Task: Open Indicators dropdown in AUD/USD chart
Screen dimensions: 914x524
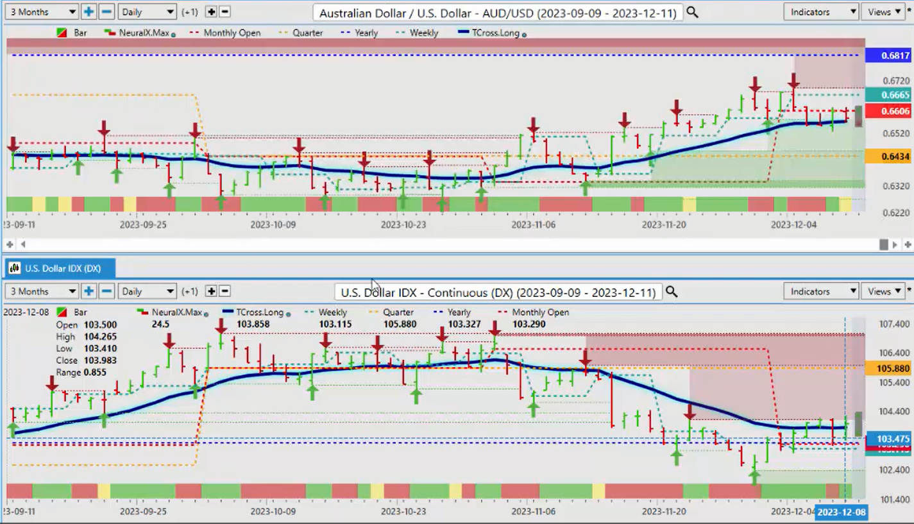Action: pyautogui.click(x=820, y=12)
